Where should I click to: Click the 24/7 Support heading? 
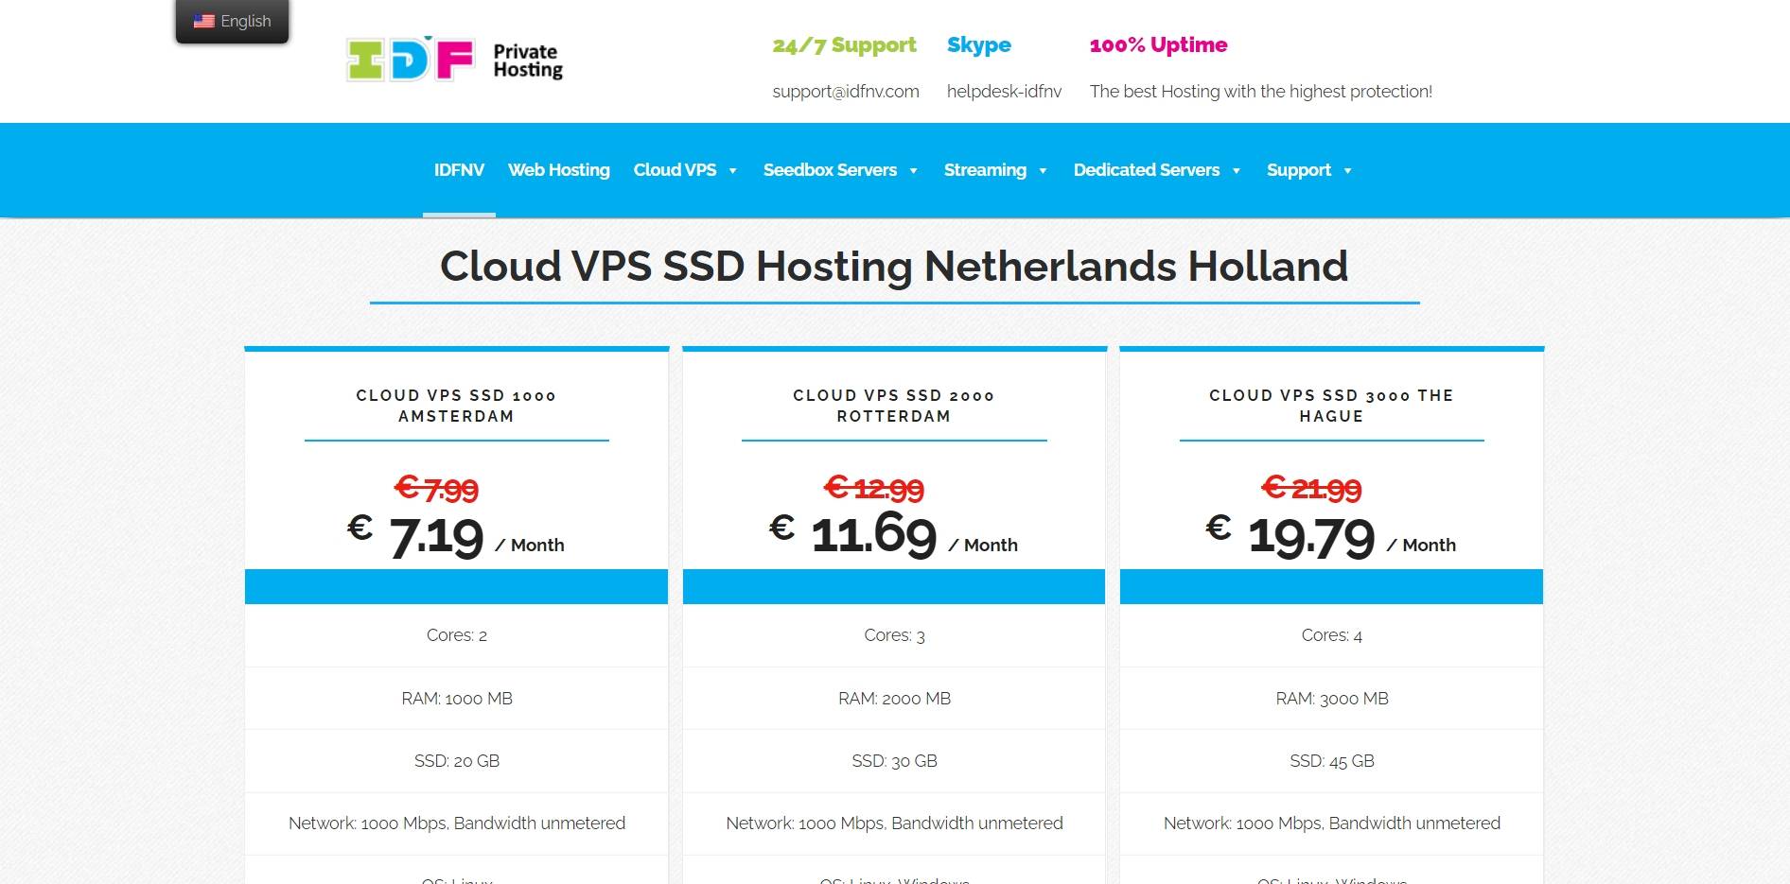[x=844, y=45]
